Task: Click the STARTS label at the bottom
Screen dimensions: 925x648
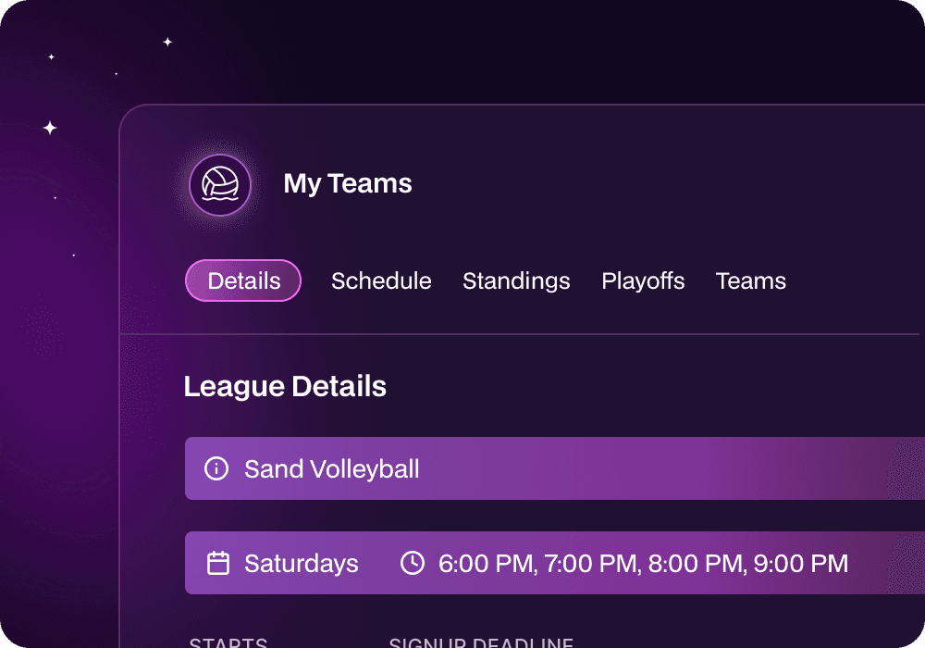Action: (x=228, y=642)
